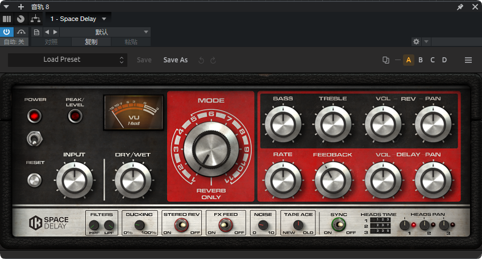The height and width of the screenshot is (259, 482).
Task: Click the 粘贴 paste button
Action: pos(131,42)
